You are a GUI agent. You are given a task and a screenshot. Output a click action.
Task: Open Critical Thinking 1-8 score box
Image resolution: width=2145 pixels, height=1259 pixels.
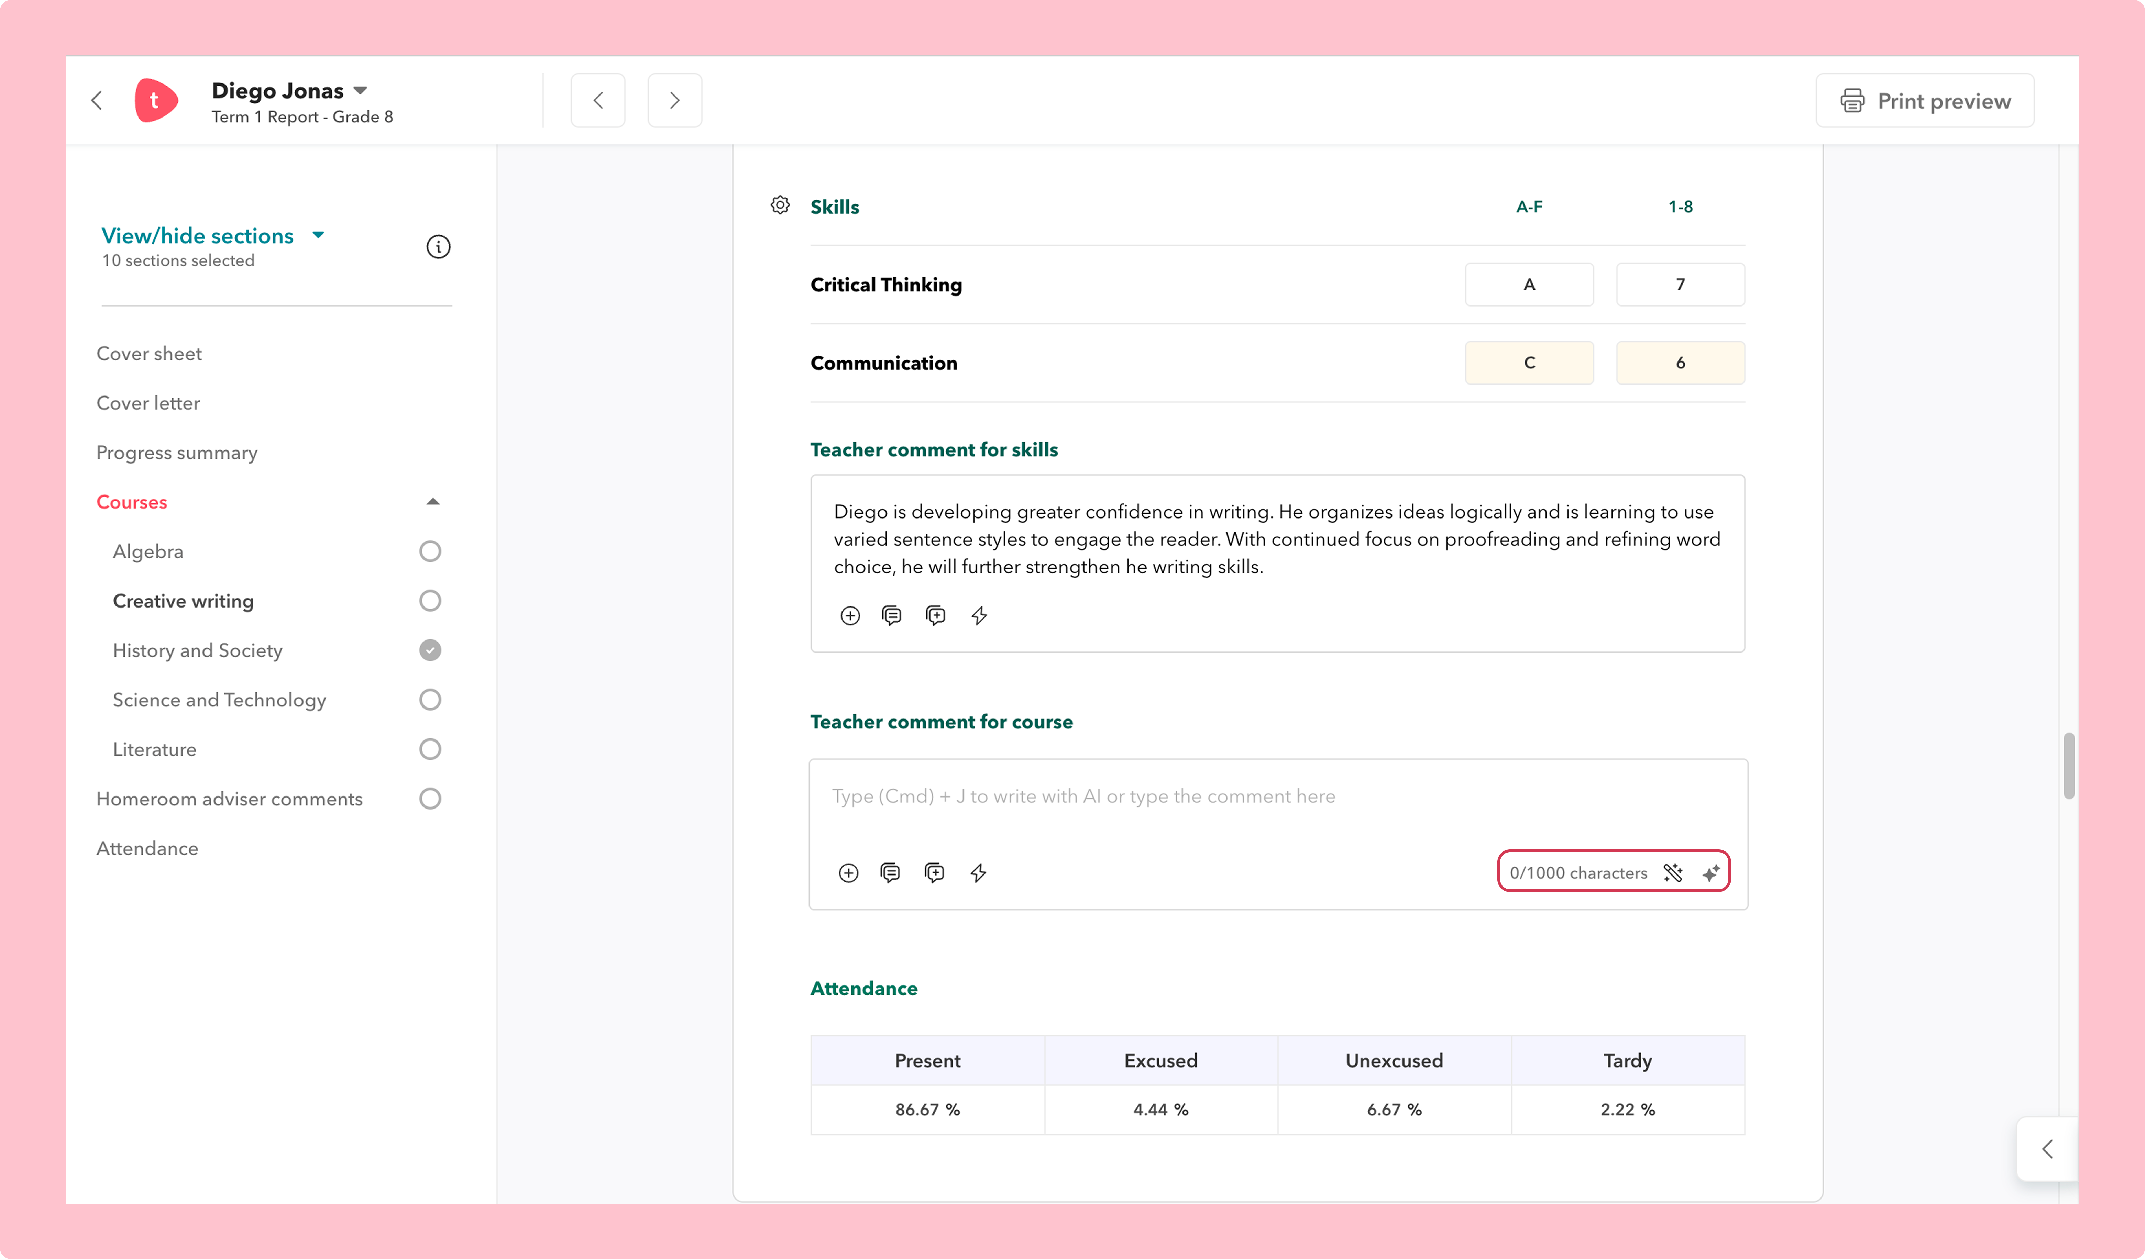(1680, 284)
